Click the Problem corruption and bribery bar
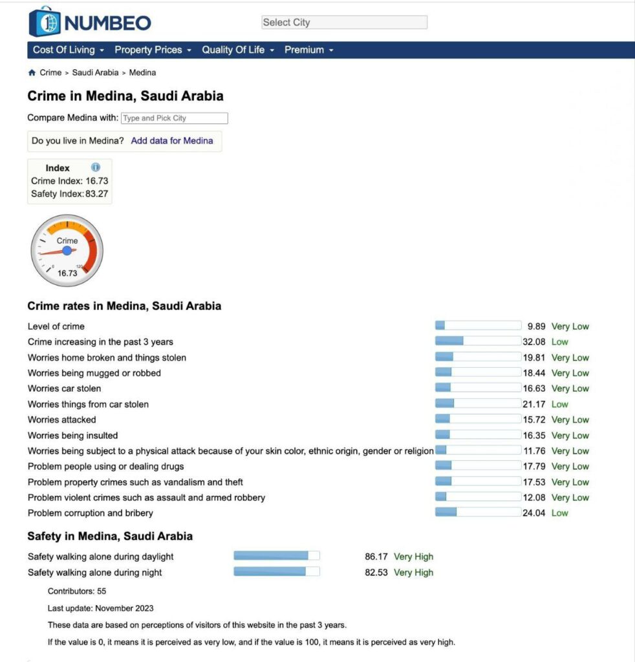The height and width of the screenshot is (662, 635). (478, 512)
